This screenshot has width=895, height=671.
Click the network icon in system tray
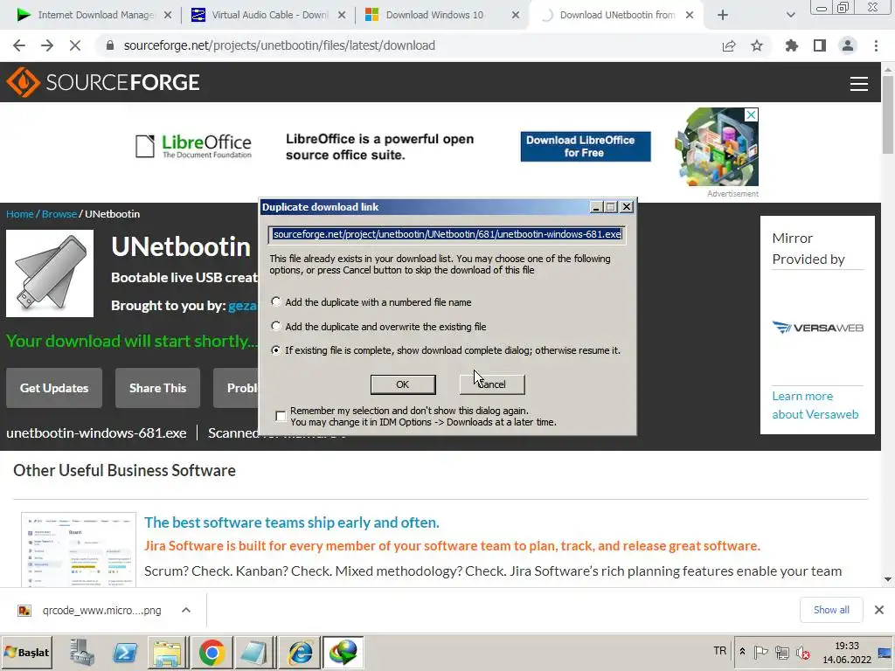click(782, 652)
